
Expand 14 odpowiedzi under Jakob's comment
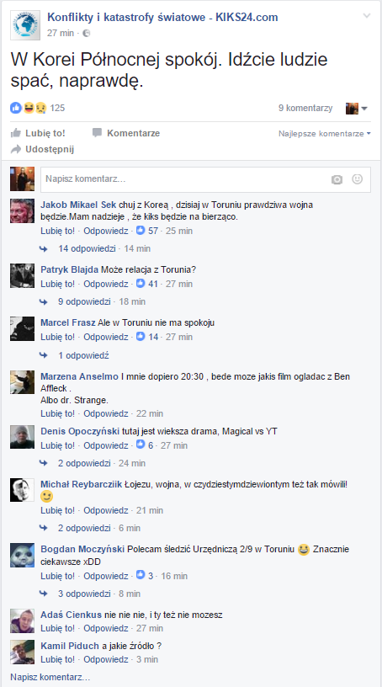(87, 248)
